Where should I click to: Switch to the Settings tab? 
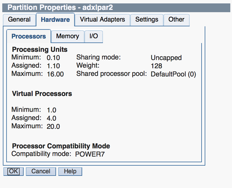coord(147,20)
